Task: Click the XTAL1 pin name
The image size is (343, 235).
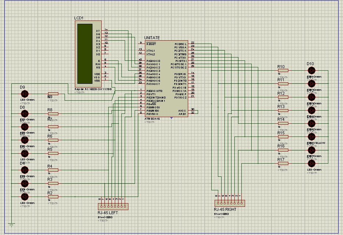Action: [150, 51]
